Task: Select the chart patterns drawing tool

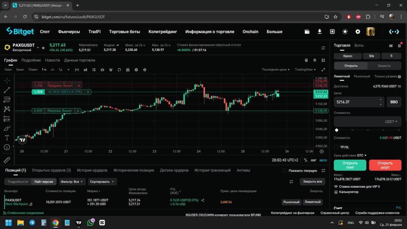Action: [7, 109]
